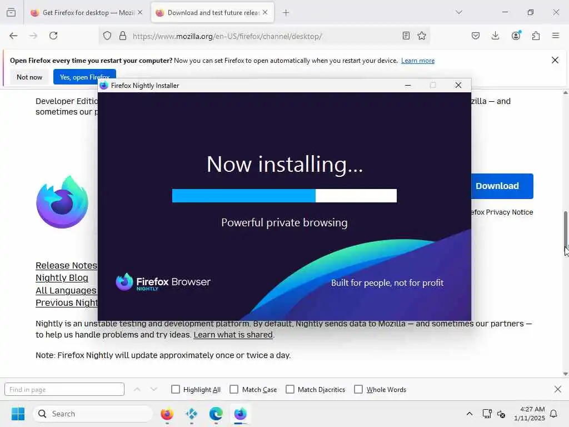Close the 'Get Firefox for desktop' tab
This screenshot has width=569, height=427.
140,12
